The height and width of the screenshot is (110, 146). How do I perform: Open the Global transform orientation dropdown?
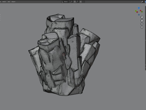65,2
